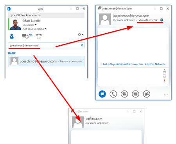
Task: Select joeschmoe@lenovo.com in search results
Action: click(46, 61)
